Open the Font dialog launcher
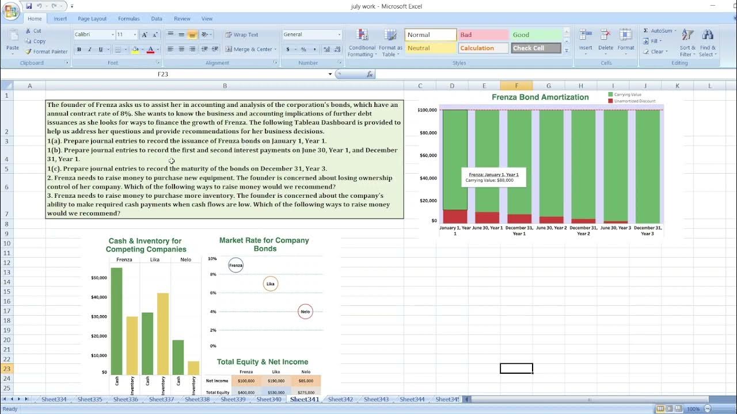This screenshot has height=414, width=737. [x=158, y=63]
